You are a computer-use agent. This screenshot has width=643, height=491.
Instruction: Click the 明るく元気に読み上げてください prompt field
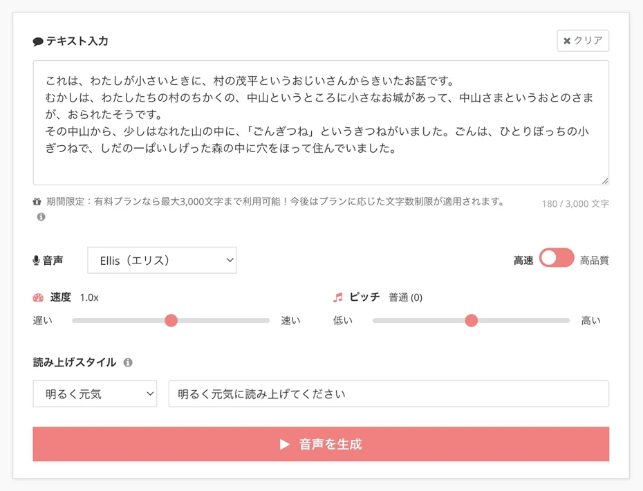coord(387,393)
